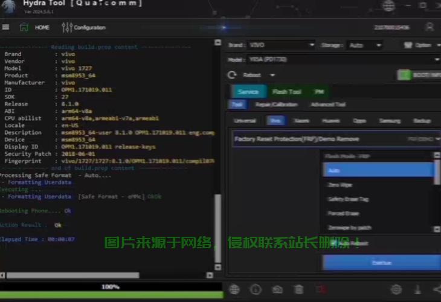Click the log horizontal scroll-right arrow

(210, 275)
